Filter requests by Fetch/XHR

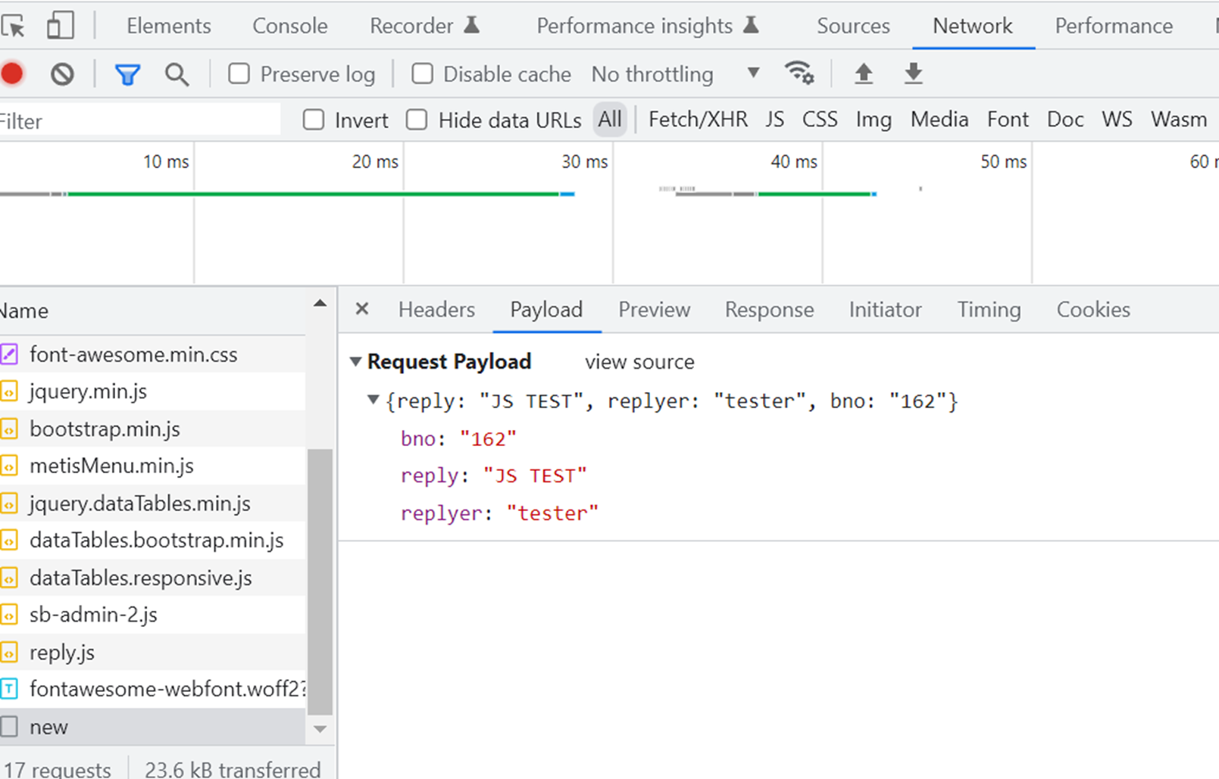tap(698, 120)
